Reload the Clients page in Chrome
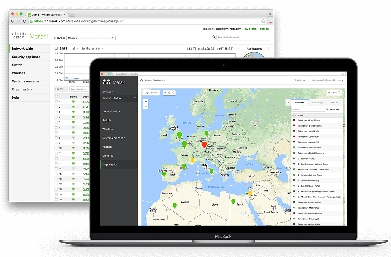Viewport: 391px width, 257px height. click(24, 21)
